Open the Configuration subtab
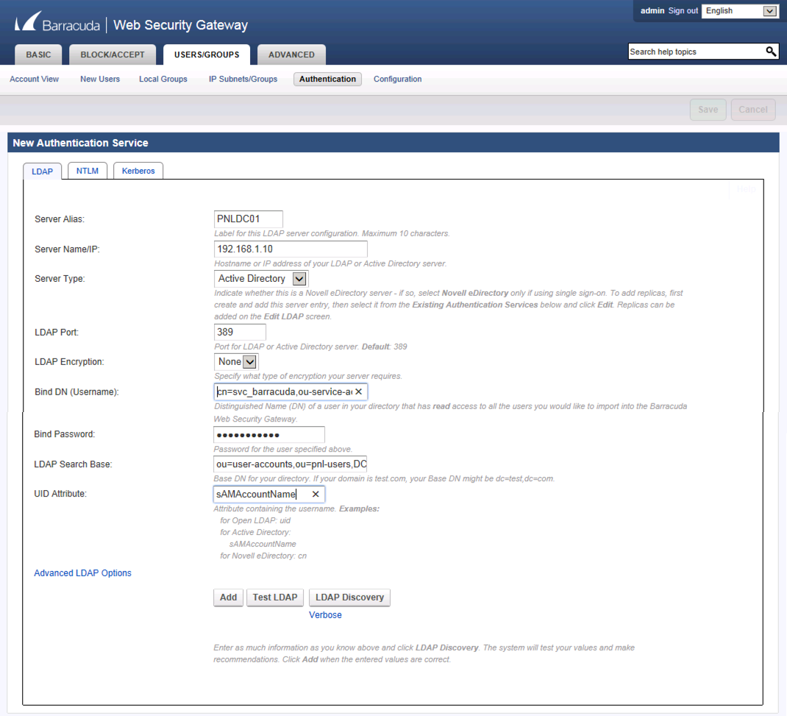The image size is (787, 716). [x=397, y=79]
